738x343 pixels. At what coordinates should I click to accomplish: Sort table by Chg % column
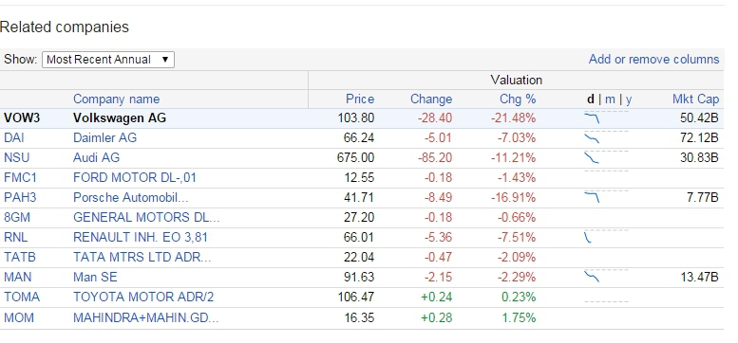[x=518, y=99]
